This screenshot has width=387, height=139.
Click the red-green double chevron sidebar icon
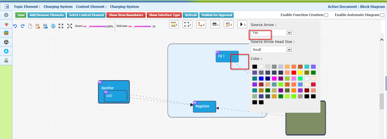pyautogui.click(x=6, y=24)
